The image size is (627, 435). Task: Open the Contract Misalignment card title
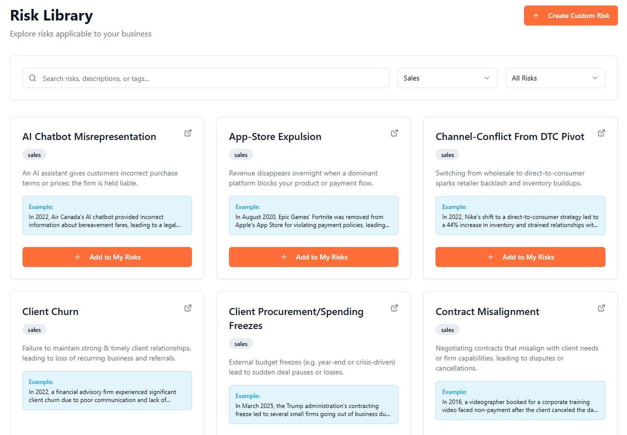coord(487,312)
